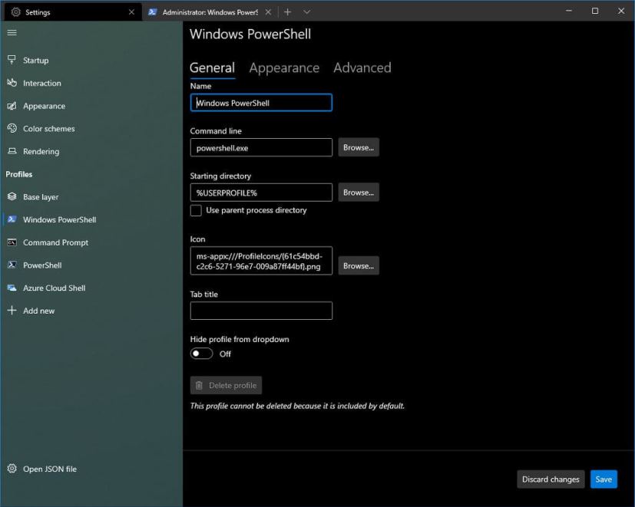Click the Command line input field

click(261, 148)
